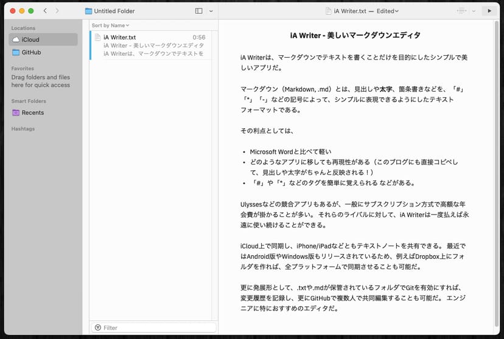Screen dimensions: 504x339
Task: Go forward with the right chevron
Action: [57, 11]
